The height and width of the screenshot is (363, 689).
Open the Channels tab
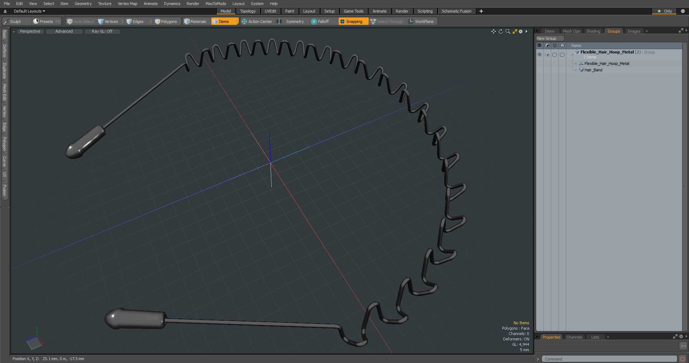(574, 337)
